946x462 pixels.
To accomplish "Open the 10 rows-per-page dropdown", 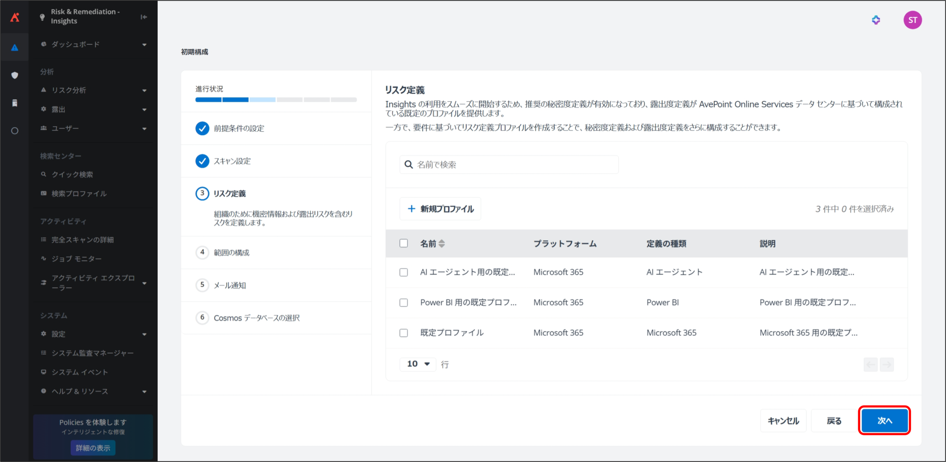I will (x=418, y=364).
